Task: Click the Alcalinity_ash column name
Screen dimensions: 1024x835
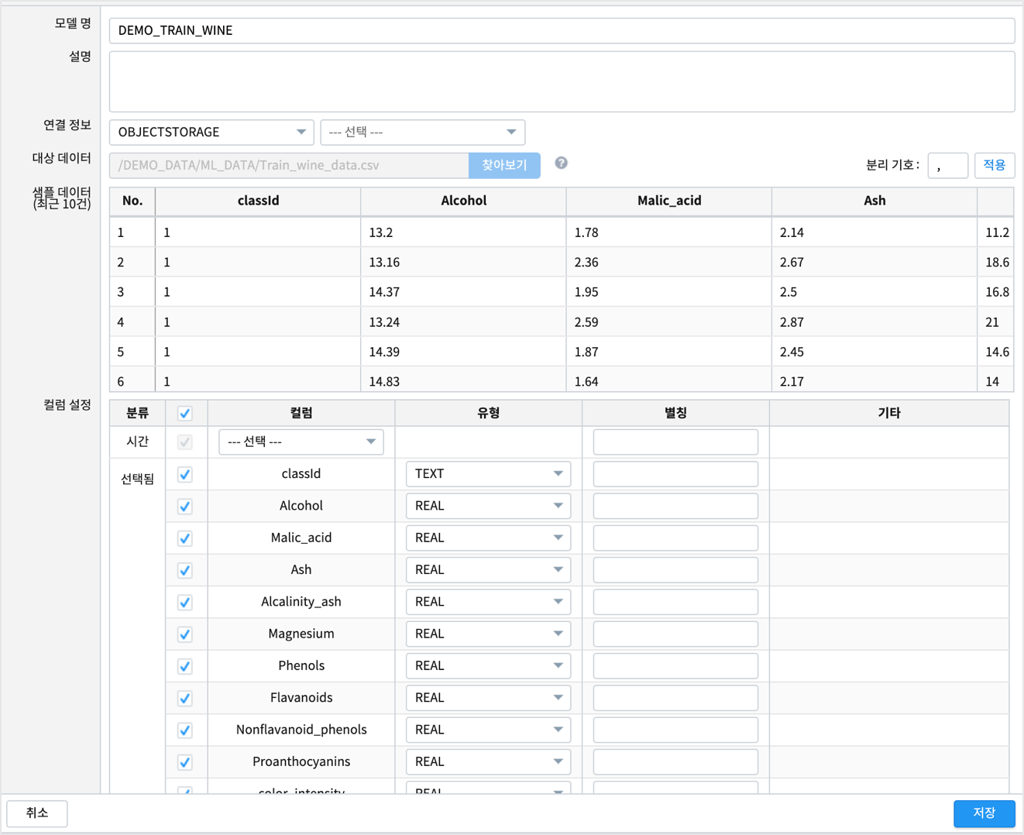Action: pos(301,602)
